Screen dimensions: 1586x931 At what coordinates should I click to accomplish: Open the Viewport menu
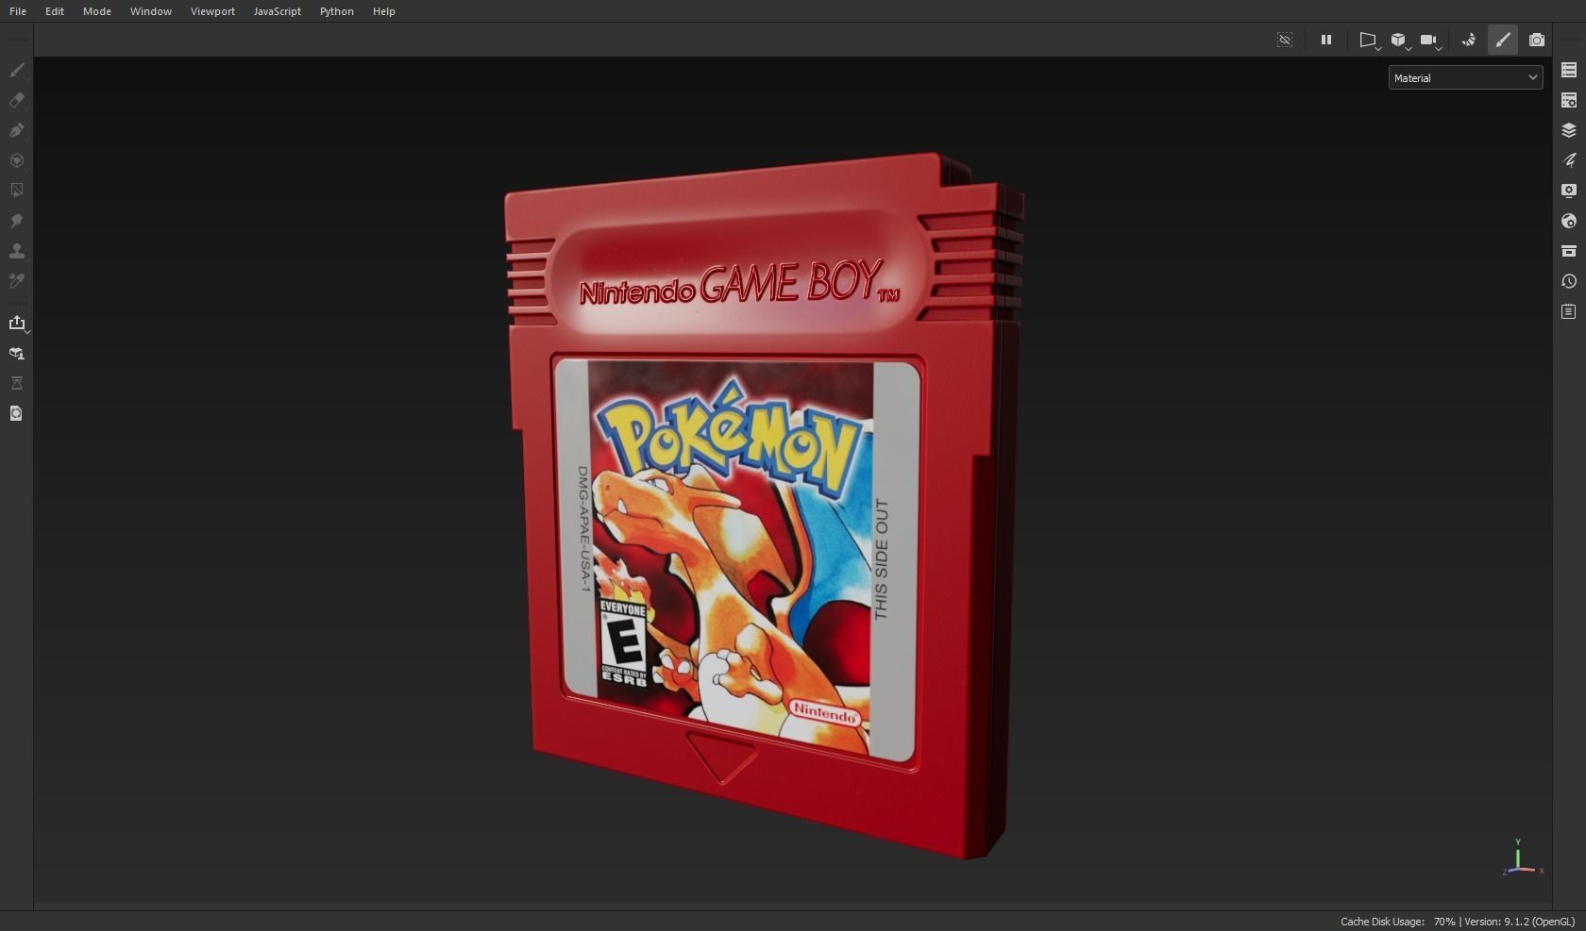tap(212, 11)
